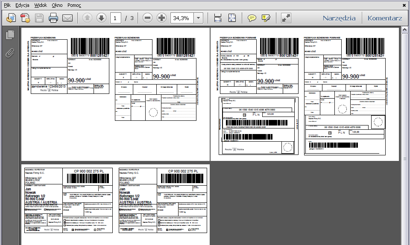Open the Plik menu

[7, 5]
